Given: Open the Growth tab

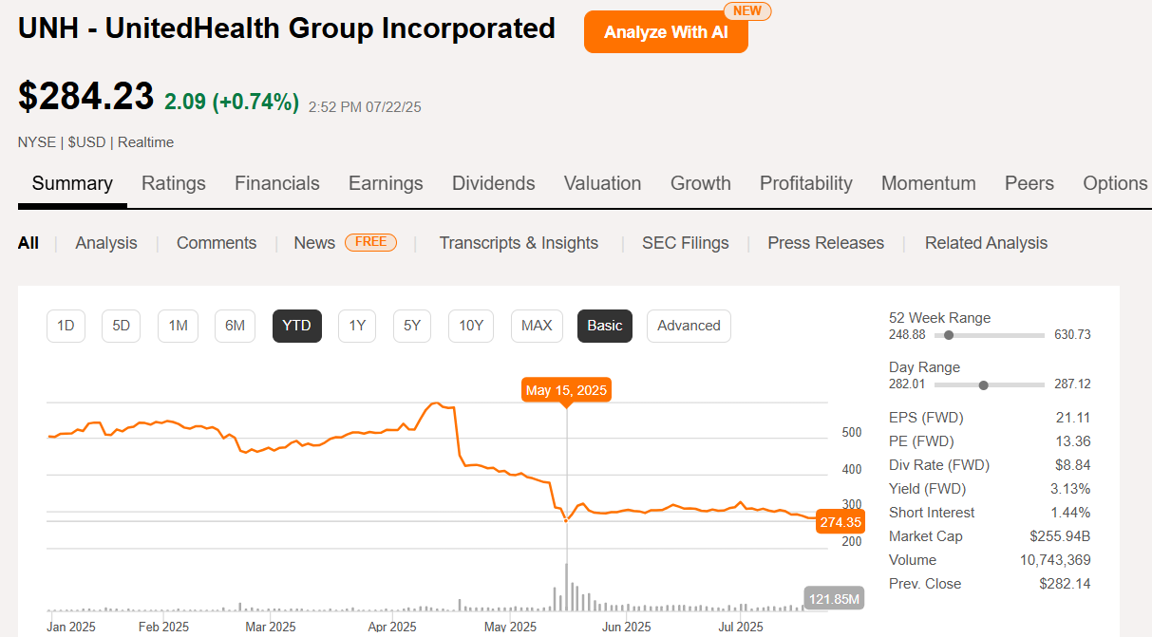Looking at the screenshot, I should (701, 183).
